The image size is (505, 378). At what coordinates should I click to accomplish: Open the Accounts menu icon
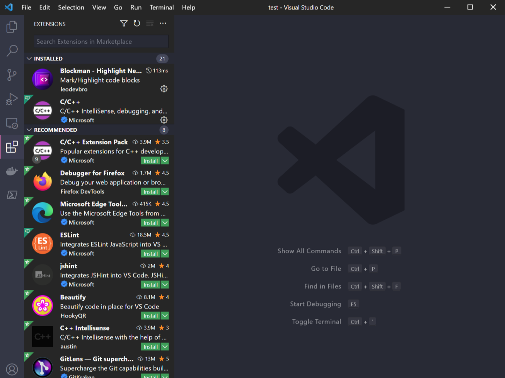pyautogui.click(x=12, y=370)
